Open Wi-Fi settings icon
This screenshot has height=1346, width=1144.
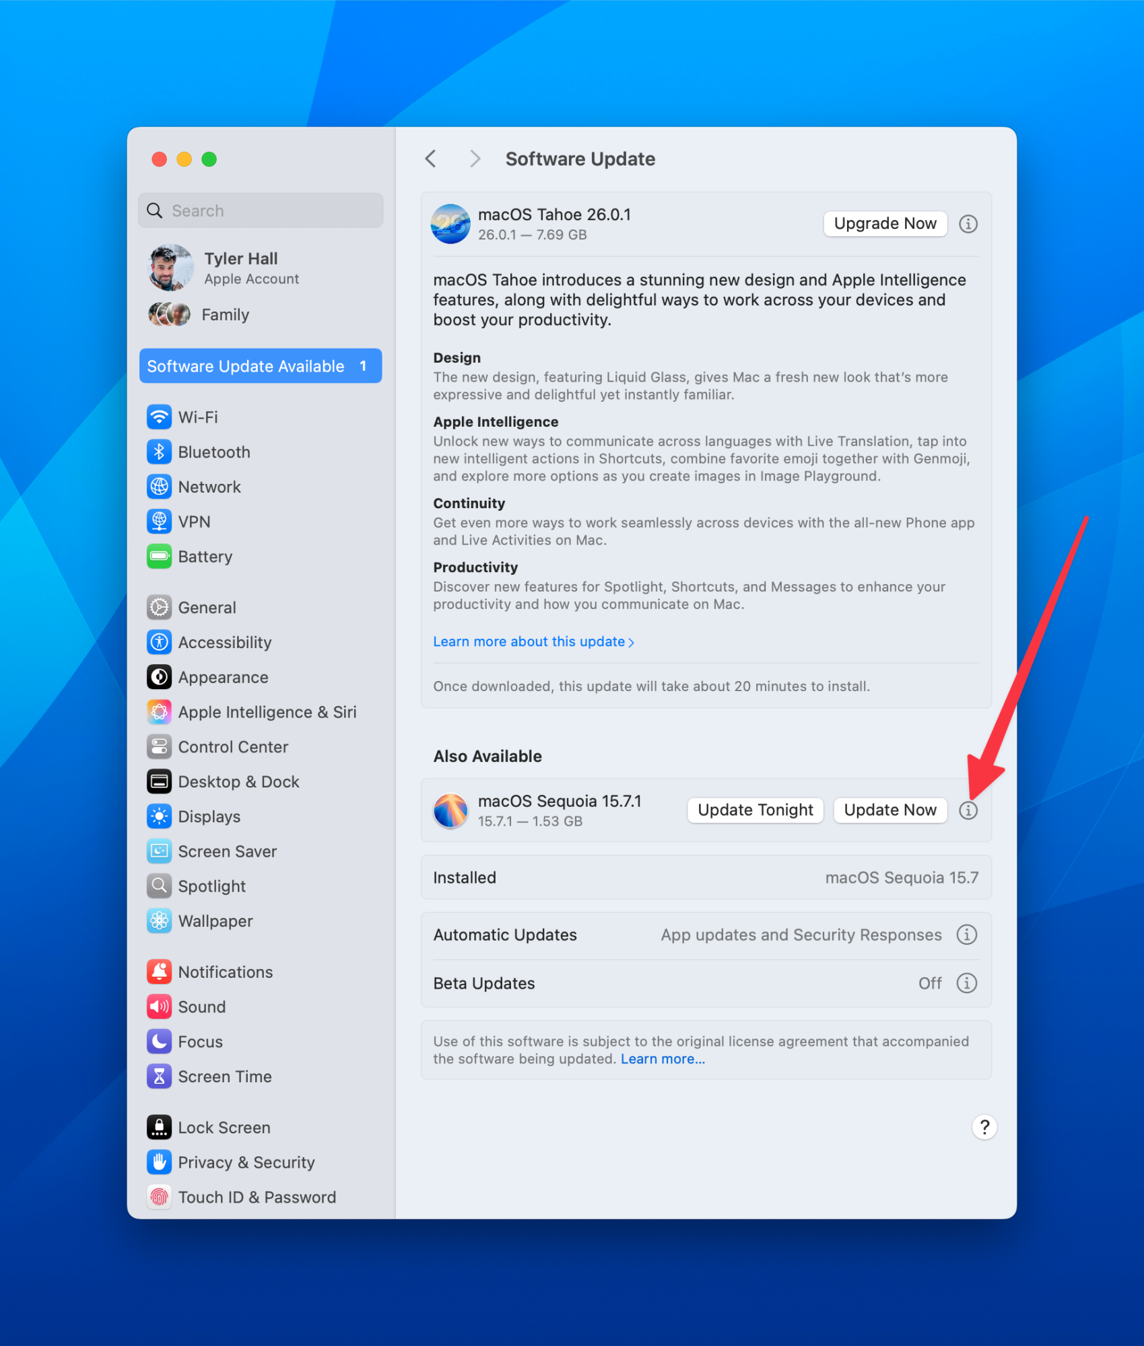tap(159, 417)
